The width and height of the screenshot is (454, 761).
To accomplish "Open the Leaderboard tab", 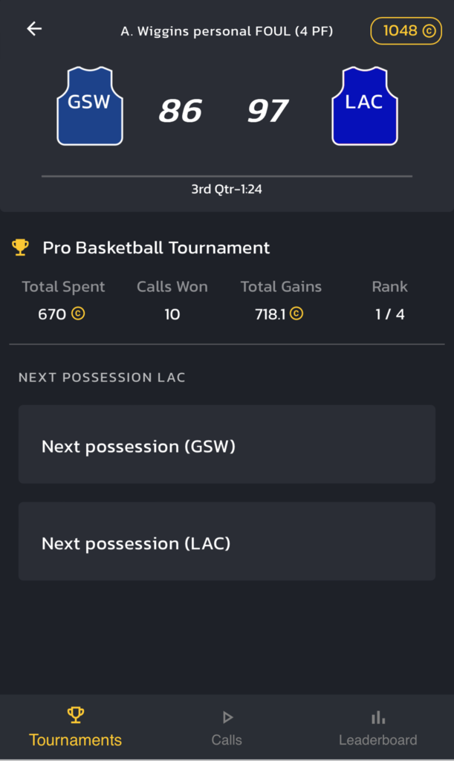I will (377, 728).
